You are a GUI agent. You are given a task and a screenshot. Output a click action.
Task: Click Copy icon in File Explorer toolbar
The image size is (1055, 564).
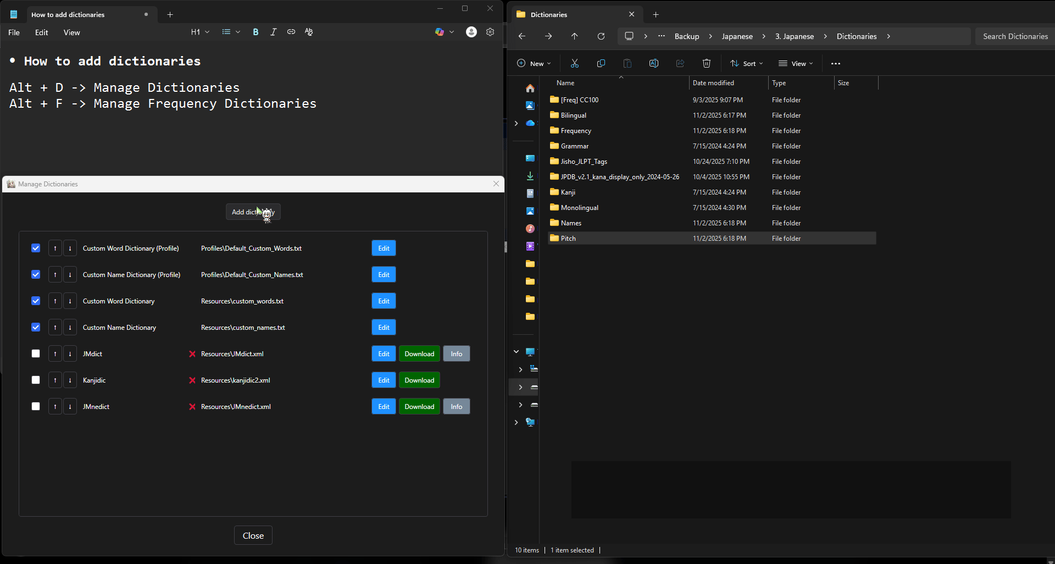pos(601,63)
